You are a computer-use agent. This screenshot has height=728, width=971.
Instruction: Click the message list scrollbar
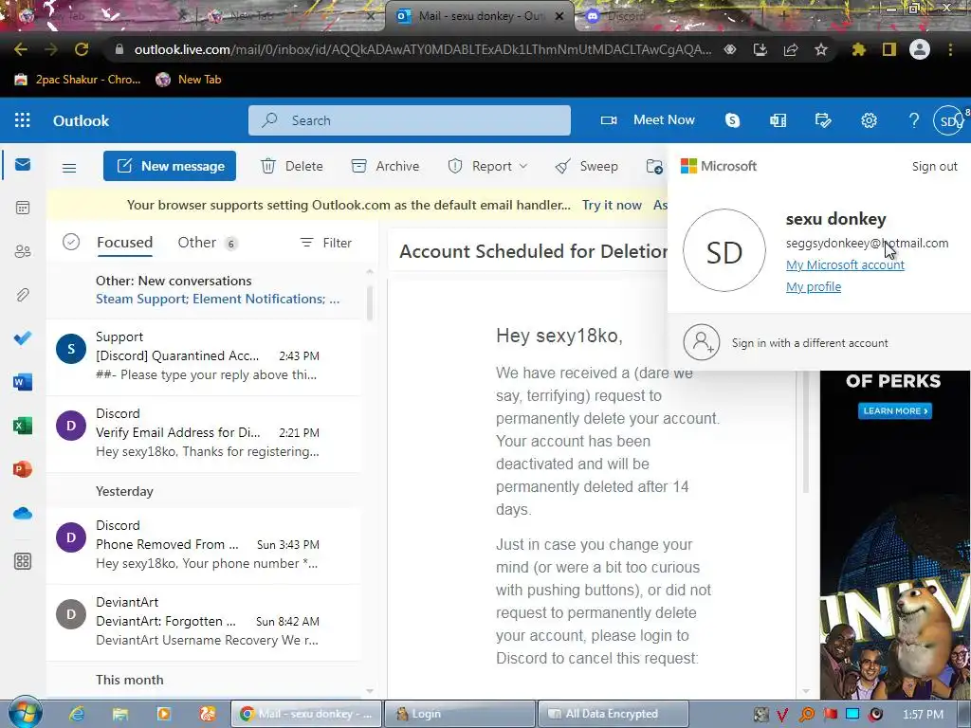(370, 302)
